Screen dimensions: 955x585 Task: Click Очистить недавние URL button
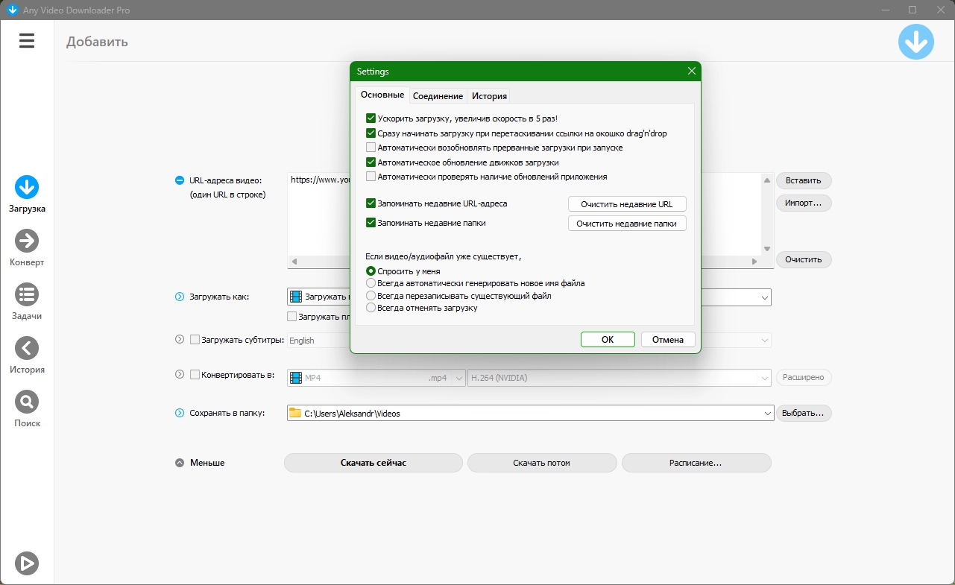(627, 204)
